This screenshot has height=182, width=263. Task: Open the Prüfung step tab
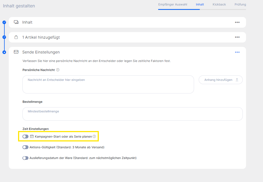pyautogui.click(x=240, y=4)
